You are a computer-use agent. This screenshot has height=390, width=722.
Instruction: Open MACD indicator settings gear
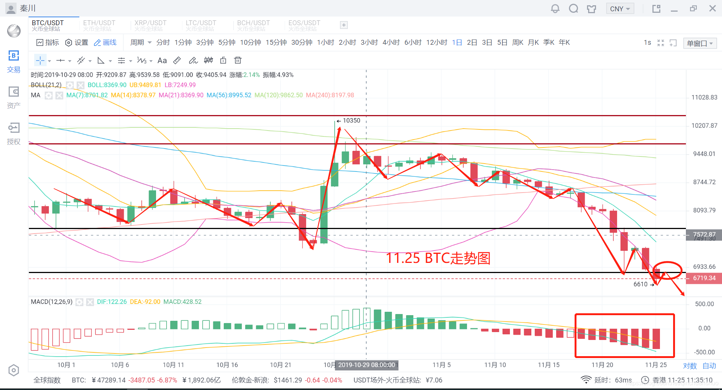(x=79, y=302)
